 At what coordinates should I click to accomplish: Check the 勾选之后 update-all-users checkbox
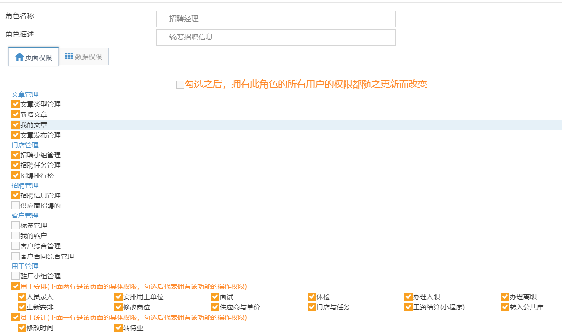[179, 85]
